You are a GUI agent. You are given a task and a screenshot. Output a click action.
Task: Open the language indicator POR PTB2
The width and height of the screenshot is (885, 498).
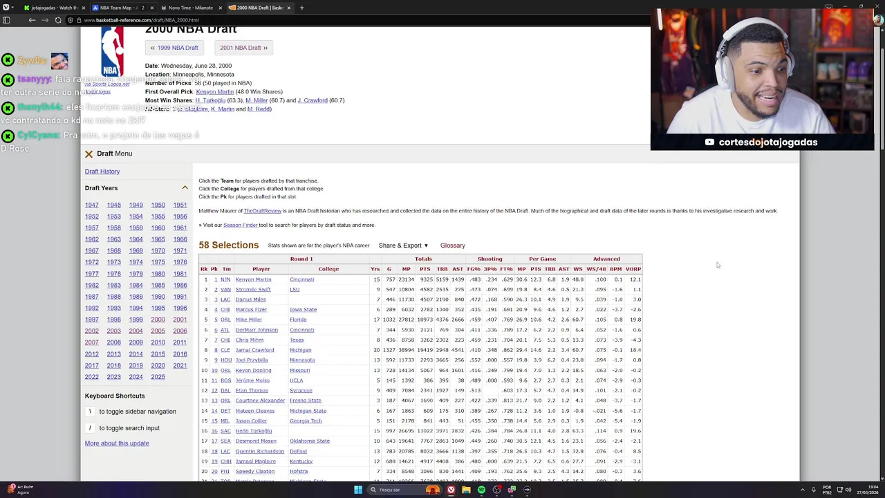tap(827, 490)
